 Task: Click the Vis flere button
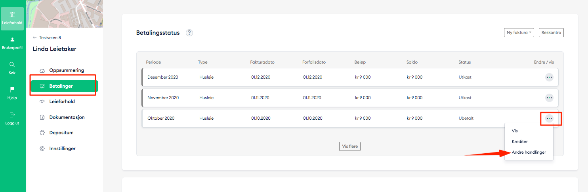[350, 146]
